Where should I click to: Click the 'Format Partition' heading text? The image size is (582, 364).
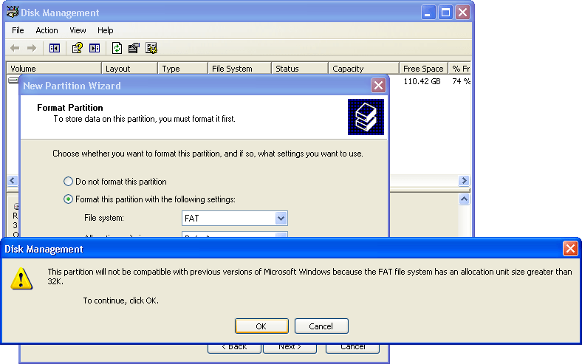click(70, 108)
